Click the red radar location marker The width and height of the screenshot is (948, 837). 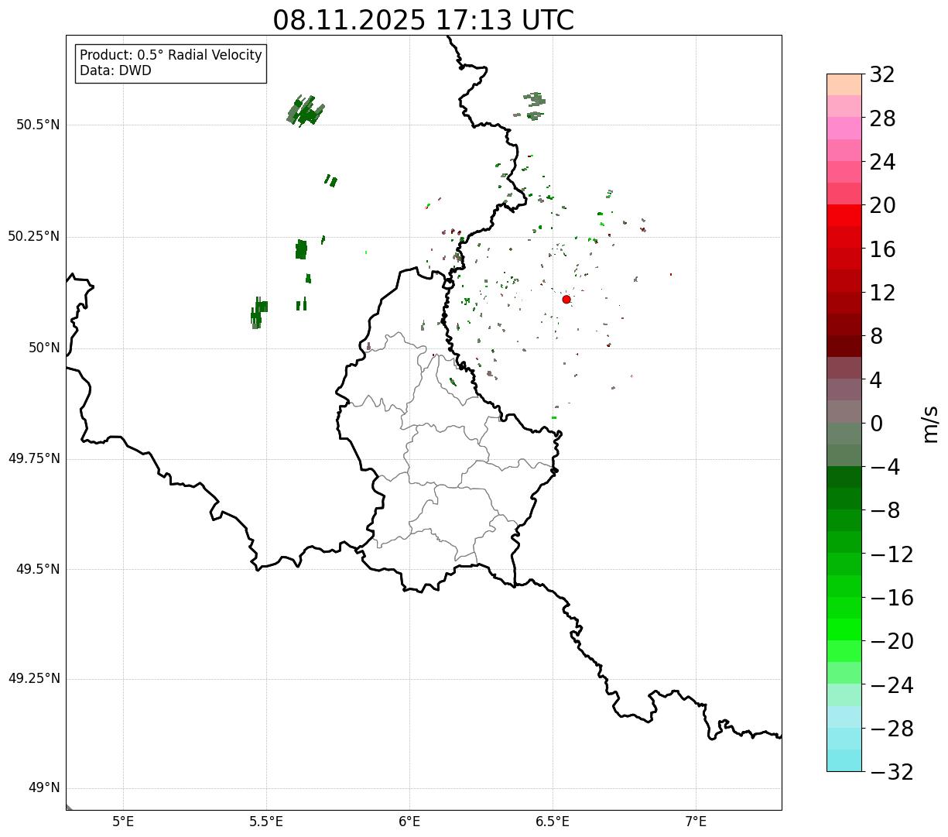tap(566, 299)
